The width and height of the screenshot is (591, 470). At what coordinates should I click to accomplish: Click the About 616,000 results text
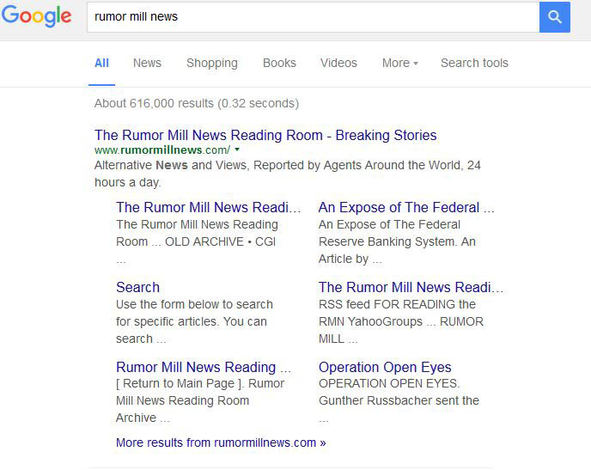[197, 103]
